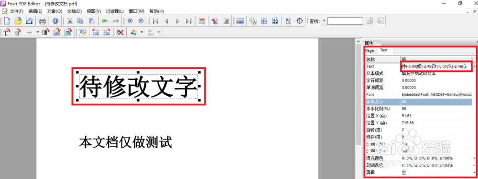Open the dropdown beside the grayed align icon

click(x=159, y=32)
